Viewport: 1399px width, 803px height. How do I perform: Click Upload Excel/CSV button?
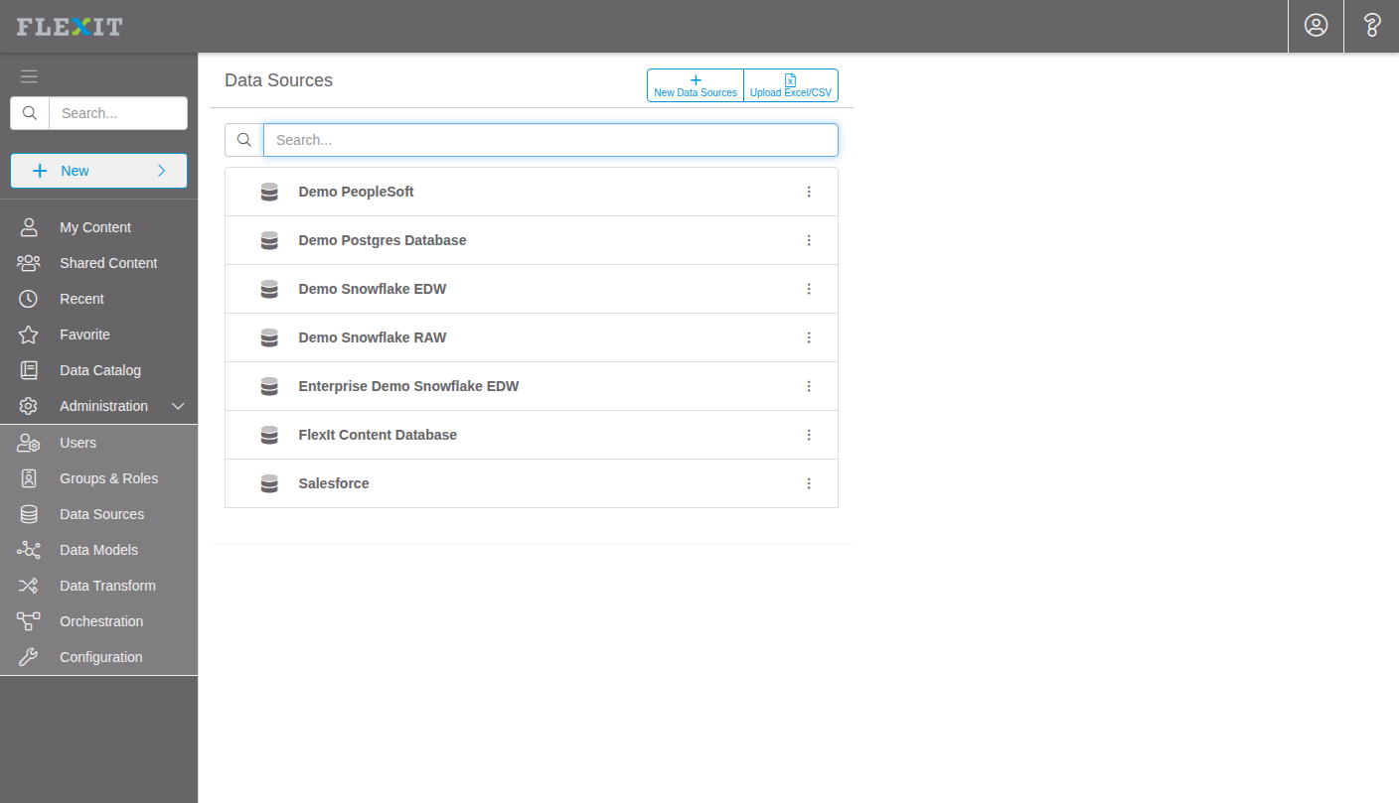(x=791, y=85)
